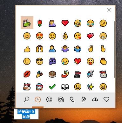Select the thumbs up emoji
This screenshot has width=122, height=123.
tap(27, 49)
